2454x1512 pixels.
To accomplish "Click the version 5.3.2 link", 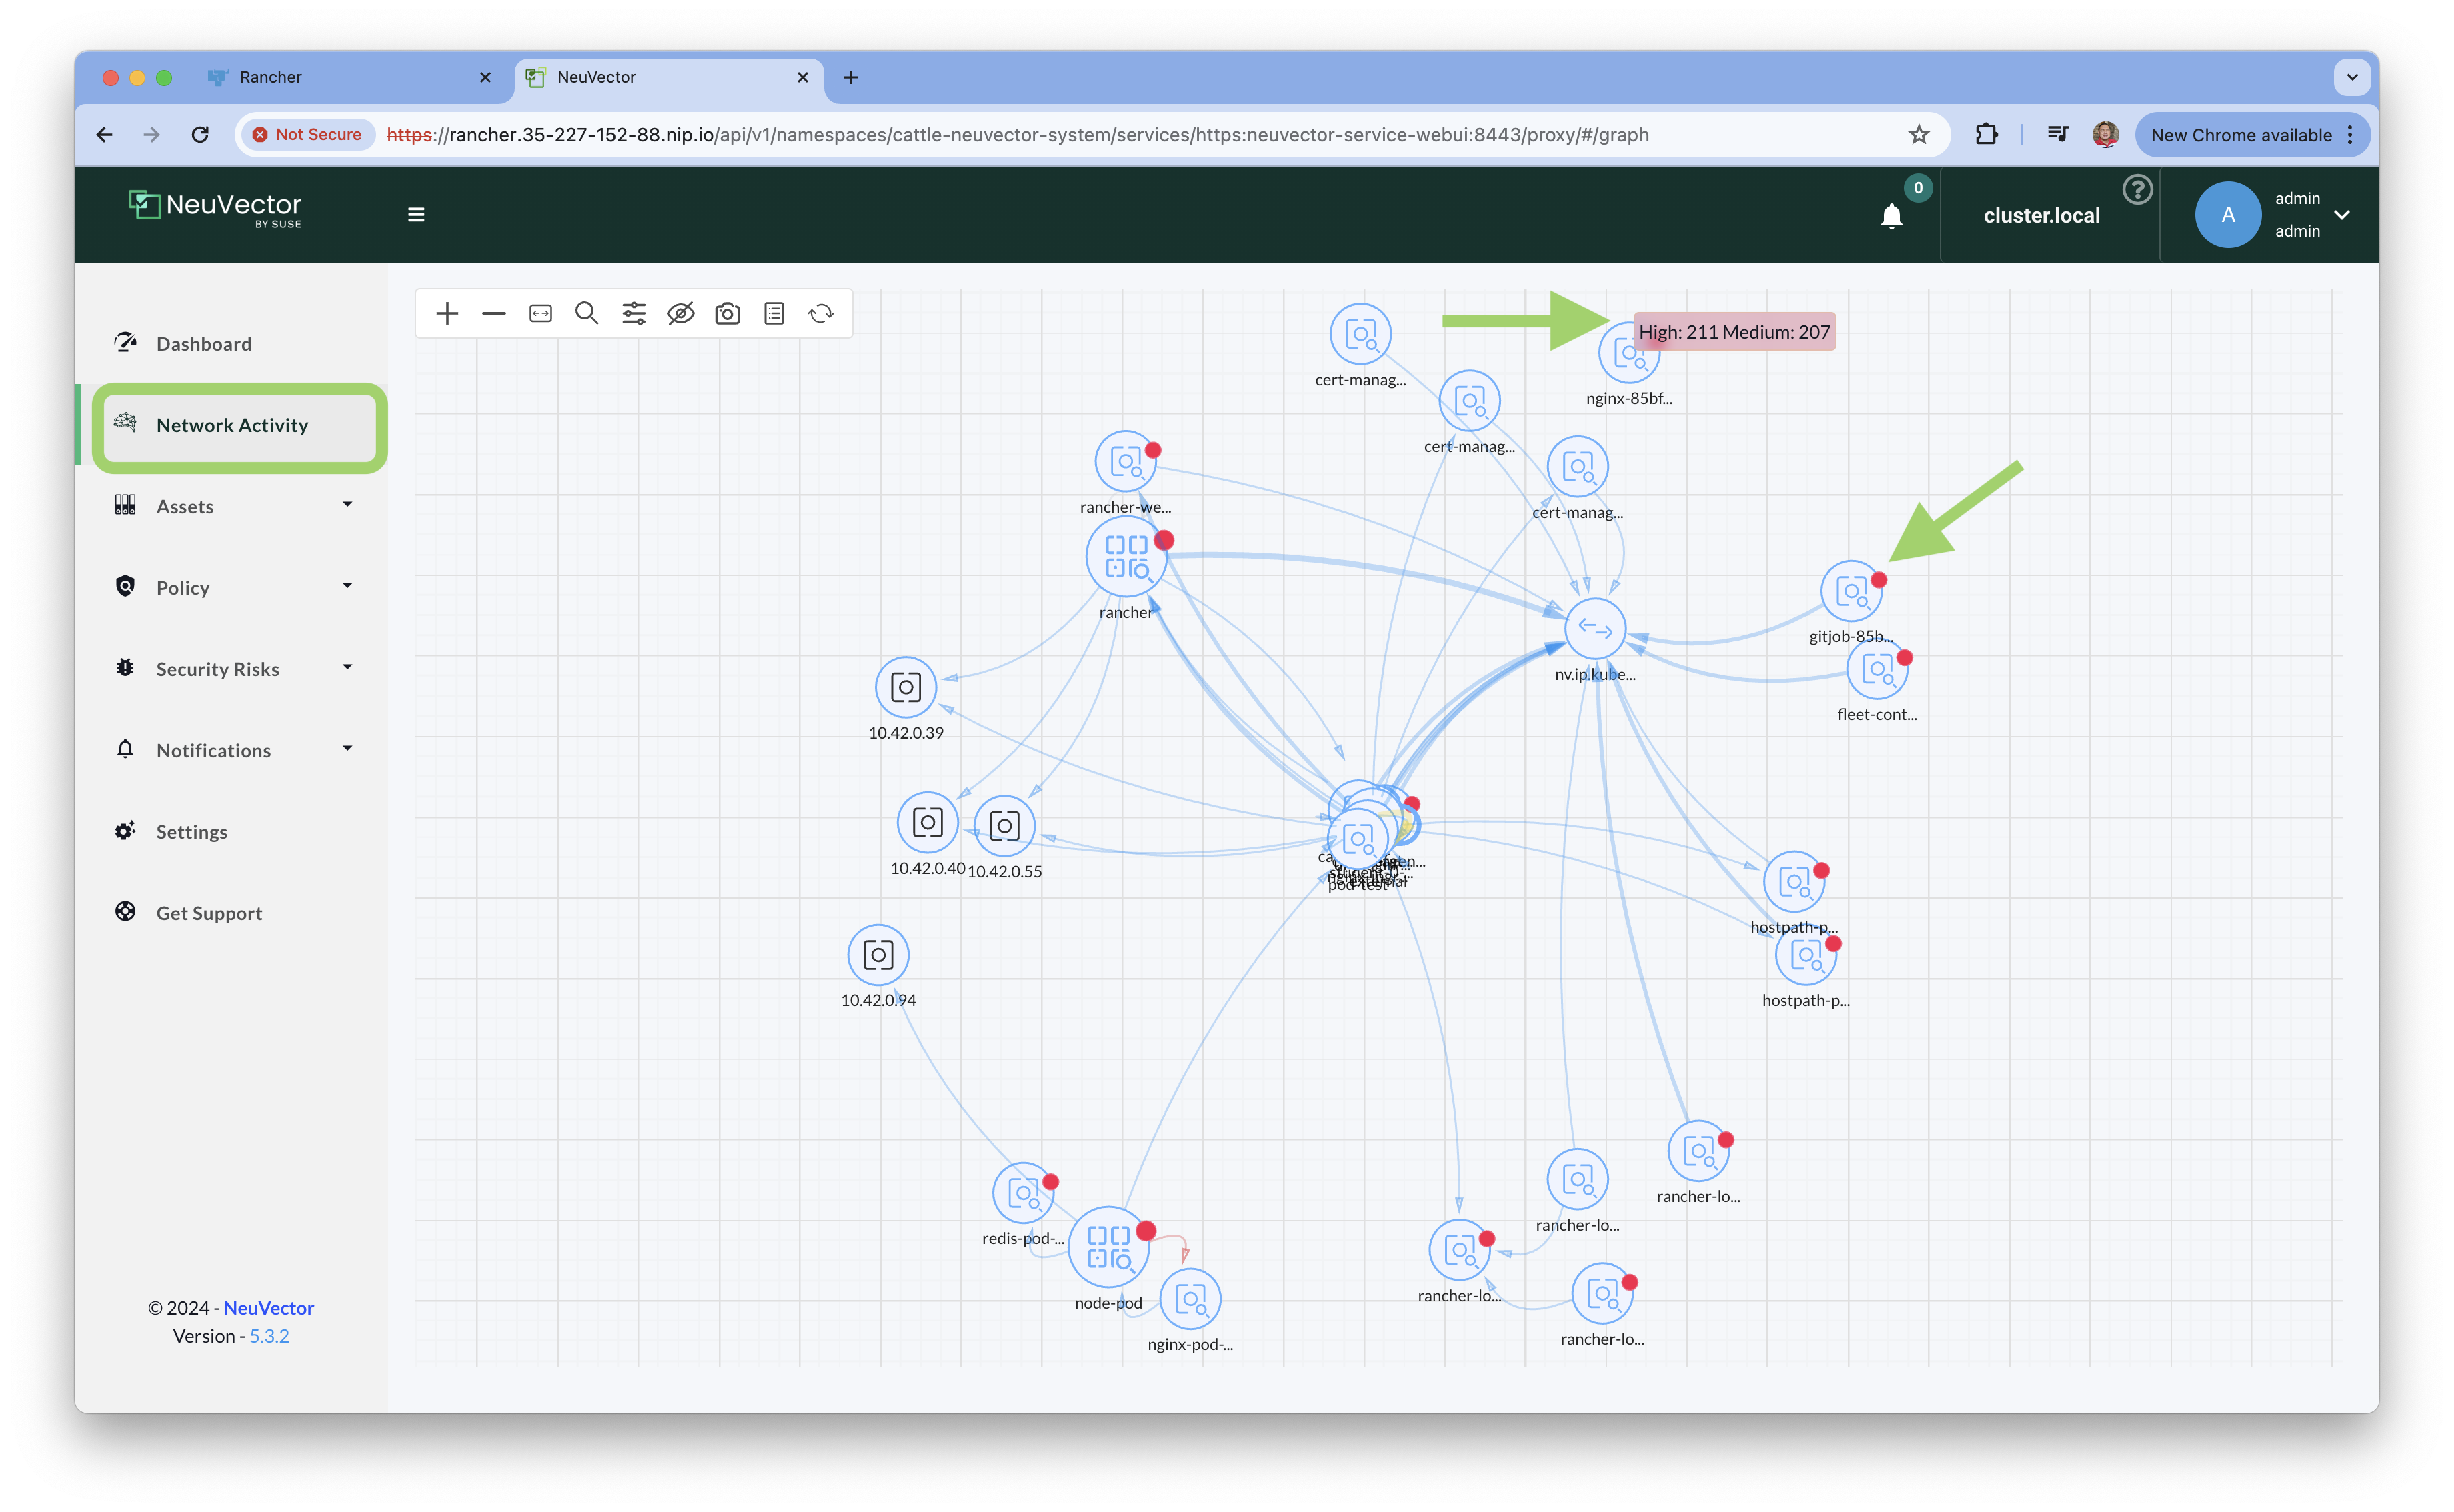I will (x=269, y=1336).
